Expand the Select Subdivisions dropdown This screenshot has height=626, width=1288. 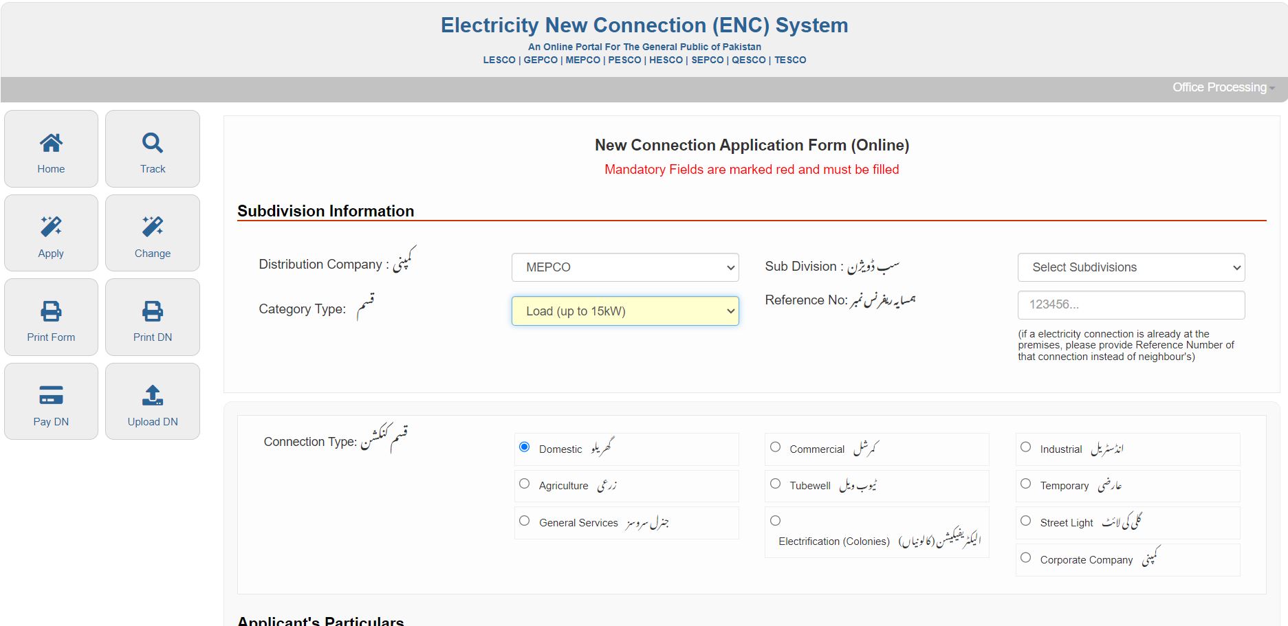[1131, 267]
